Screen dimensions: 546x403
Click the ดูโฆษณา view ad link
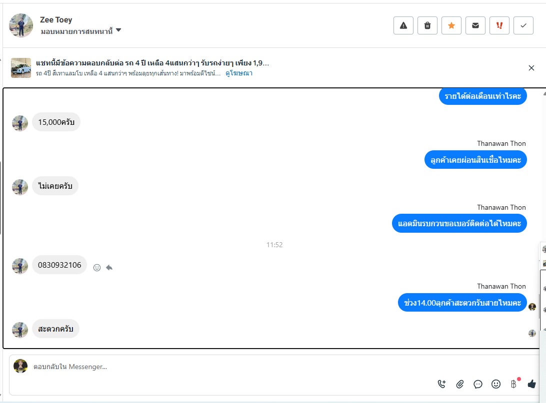pos(239,73)
